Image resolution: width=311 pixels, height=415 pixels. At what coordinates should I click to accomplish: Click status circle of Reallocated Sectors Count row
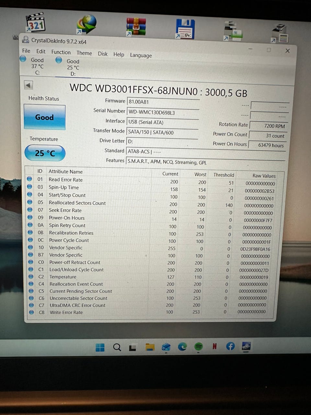pyautogui.click(x=30, y=202)
